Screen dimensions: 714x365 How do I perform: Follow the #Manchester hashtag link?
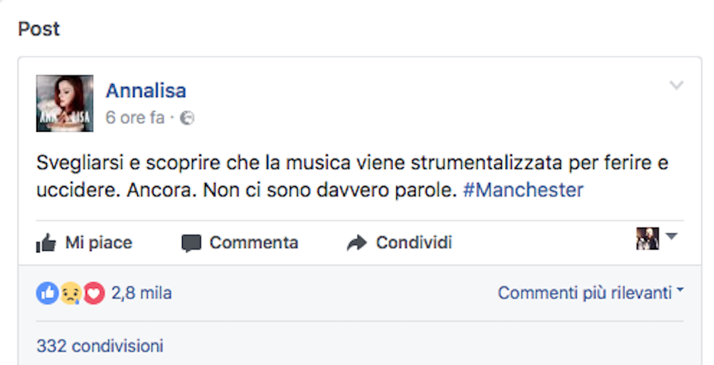pos(523,190)
